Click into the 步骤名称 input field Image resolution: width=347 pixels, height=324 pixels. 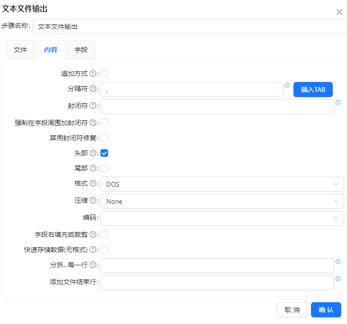click(x=190, y=27)
